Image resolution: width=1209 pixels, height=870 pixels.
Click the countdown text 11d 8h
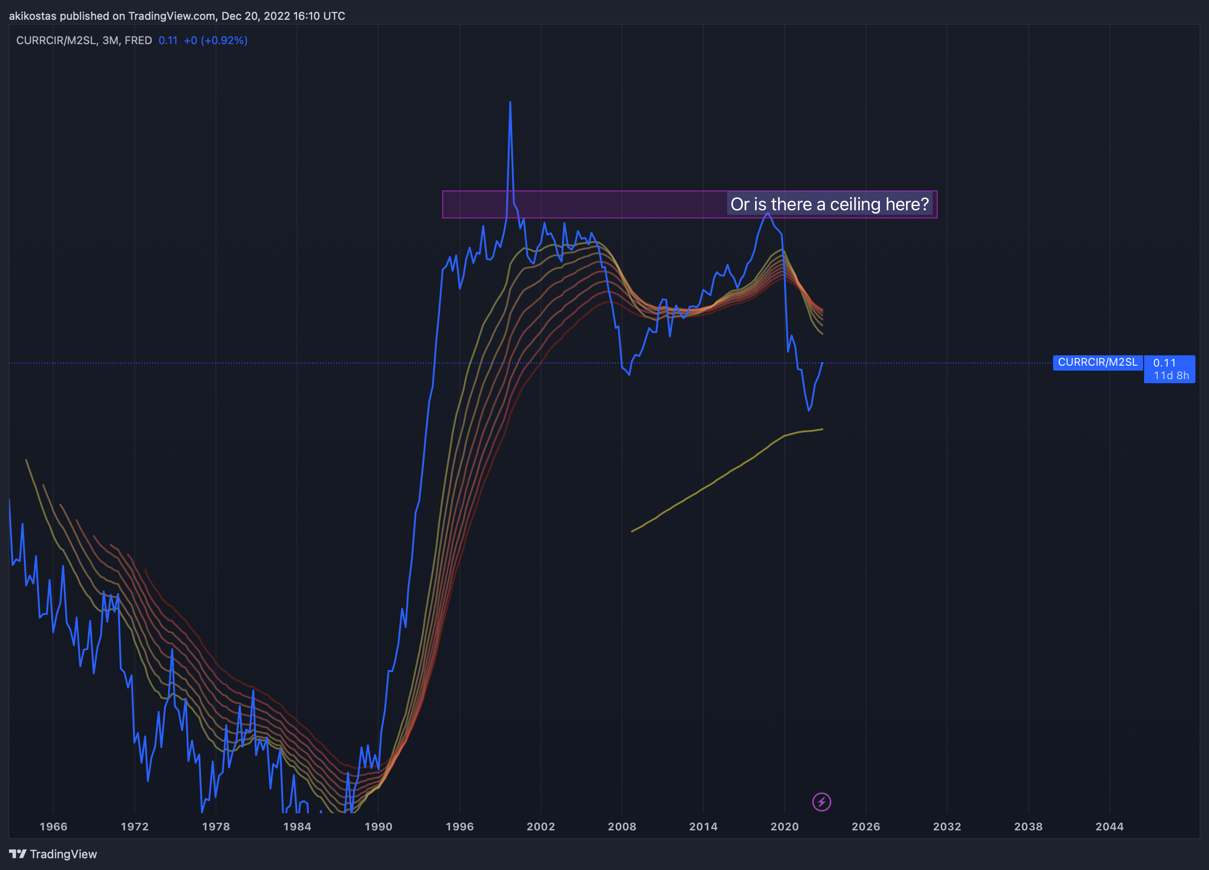tap(1171, 376)
